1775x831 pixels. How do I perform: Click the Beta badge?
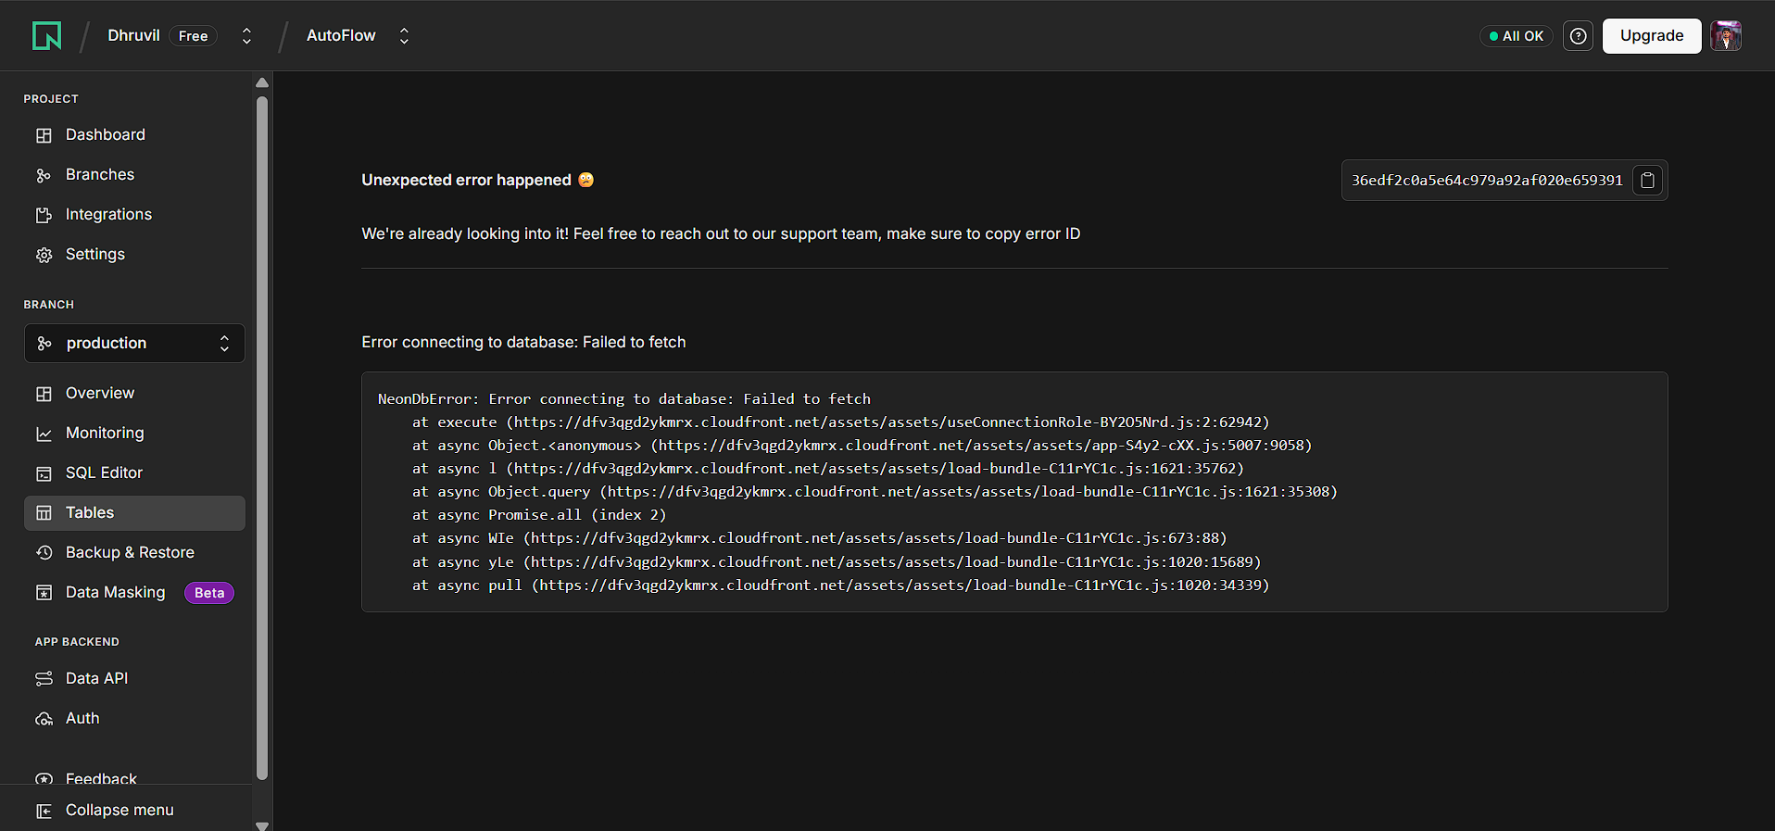click(209, 593)
